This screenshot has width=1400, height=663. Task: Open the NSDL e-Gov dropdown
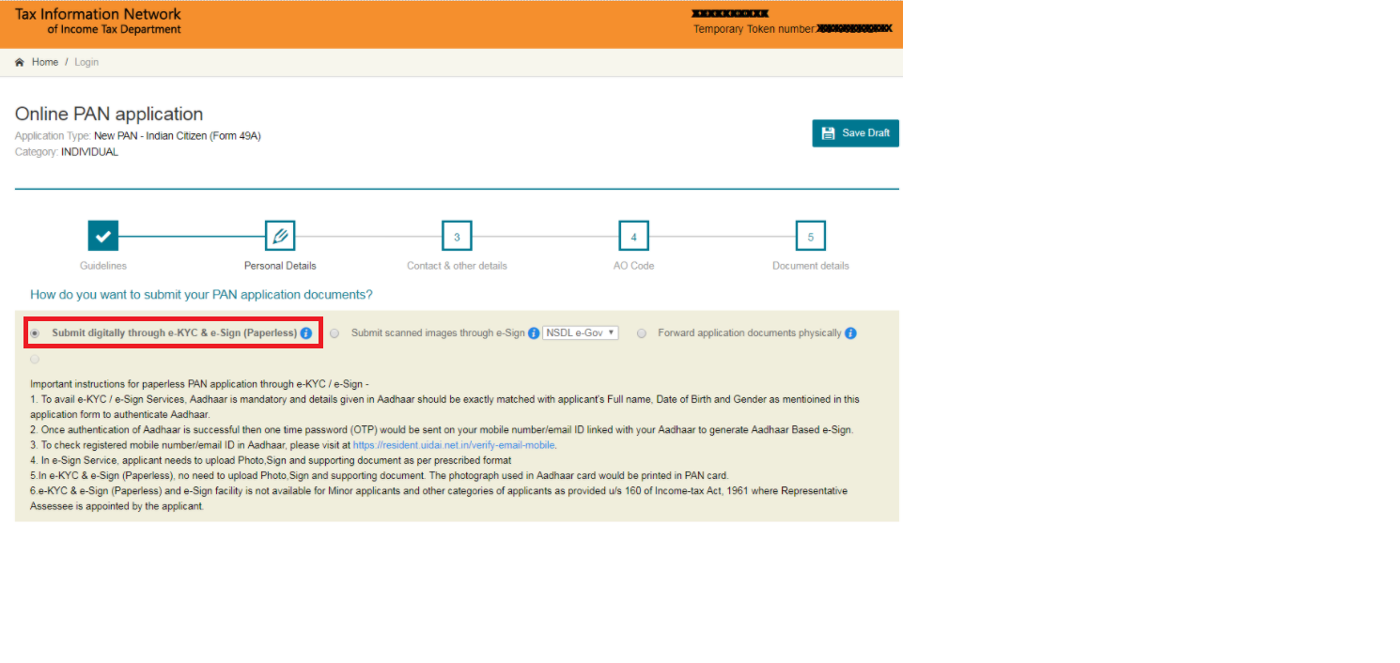(581, 332)
